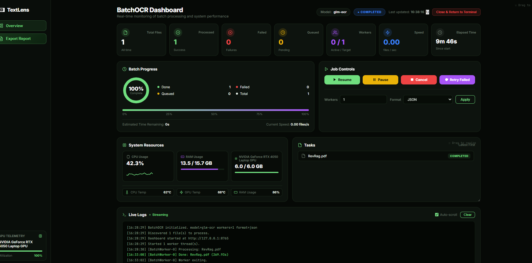Click the GPU utilization bar in sidebar
Screen dimensions: 532x263
click(x=21, y=251)
